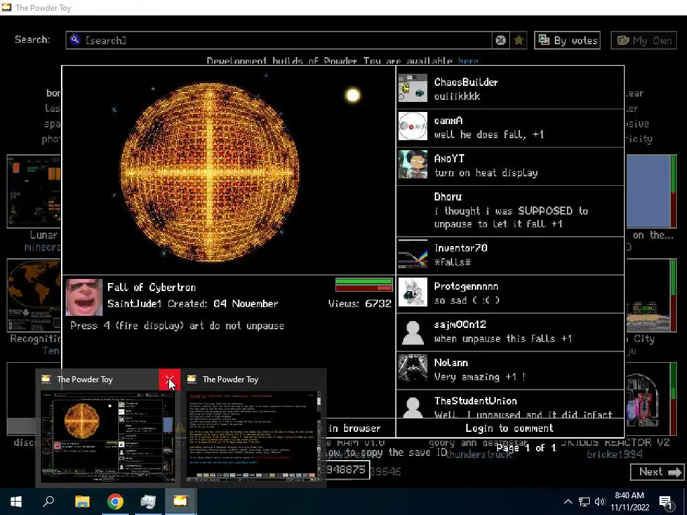Open the world map Recognition save thumbnail
Screen dimensions: 687x515
[x=34, y=295]
